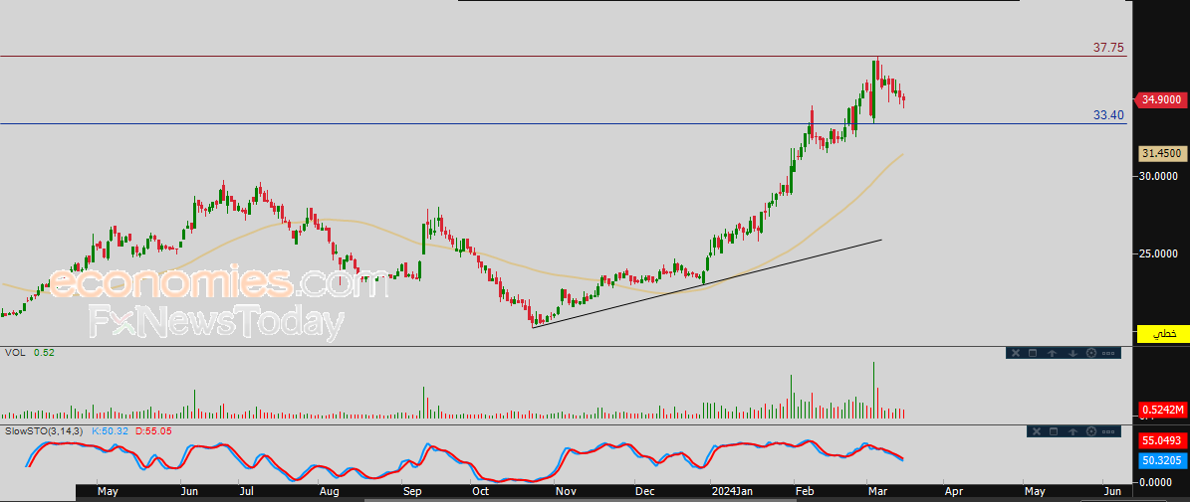Image resolution: width=1190 pixels, height=502 pixels.
Task: Click the Sep time axis label
Action: pyautogui.click(x=411, y=491)
